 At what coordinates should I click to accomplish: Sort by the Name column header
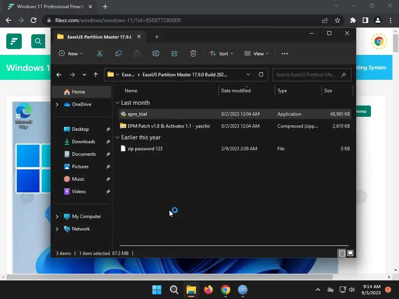pos(131,90)
